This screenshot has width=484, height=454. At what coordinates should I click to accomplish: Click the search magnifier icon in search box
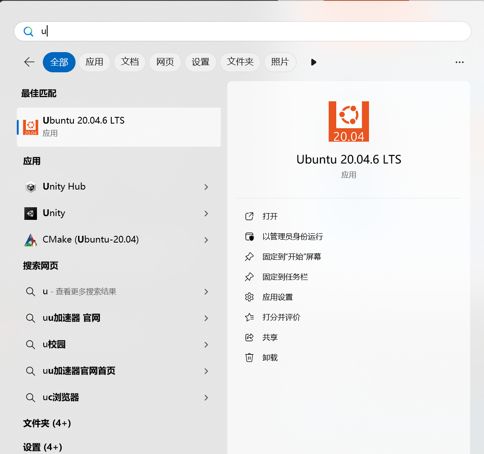click(29, 31)
